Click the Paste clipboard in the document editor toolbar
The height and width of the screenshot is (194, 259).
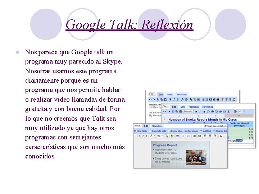tap(165, 100)
